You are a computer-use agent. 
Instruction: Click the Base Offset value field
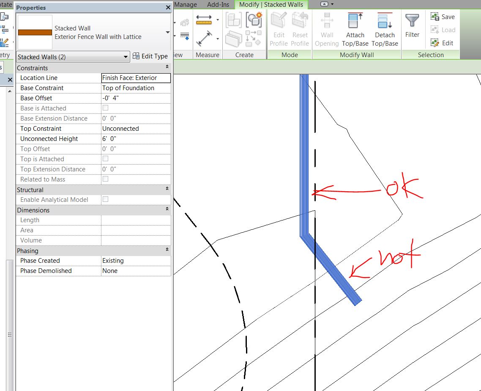click(x=136, y=98)
